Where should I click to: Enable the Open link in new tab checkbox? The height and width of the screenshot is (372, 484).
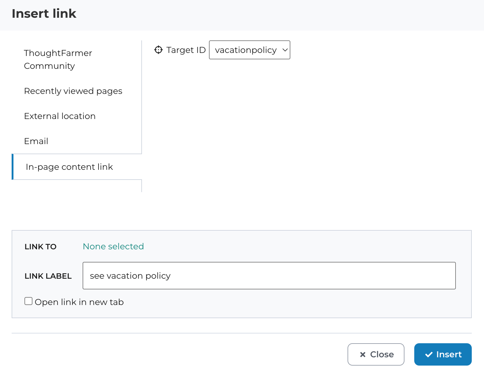[28, 301]
